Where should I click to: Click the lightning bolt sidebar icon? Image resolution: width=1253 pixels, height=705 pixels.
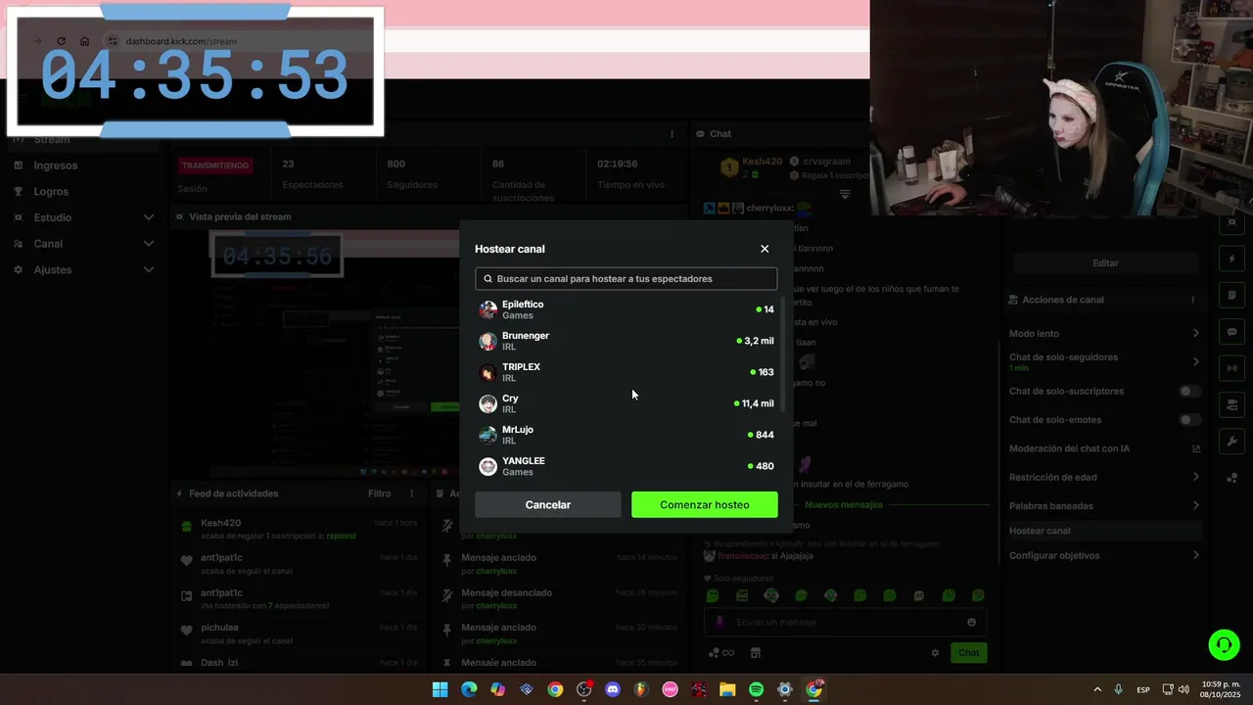click(x=1231, y=258)
